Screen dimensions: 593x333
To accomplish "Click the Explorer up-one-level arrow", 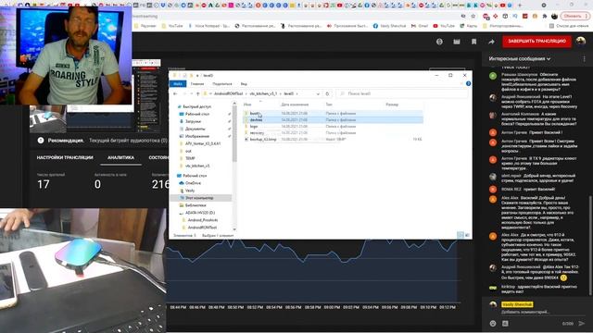I will point(197,93).
